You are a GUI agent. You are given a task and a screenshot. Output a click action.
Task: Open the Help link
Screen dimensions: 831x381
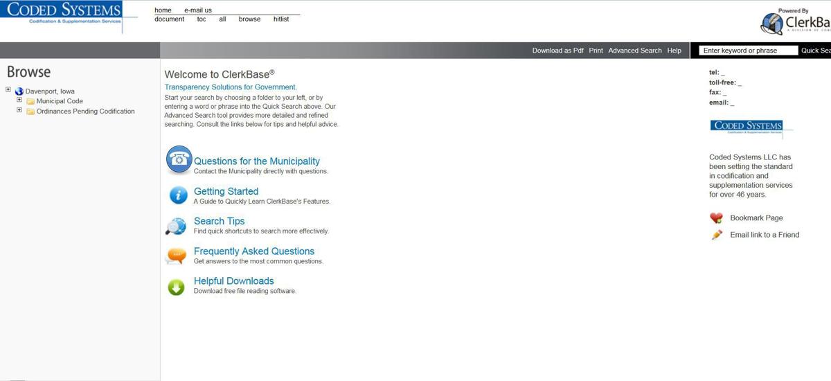click(x=674, y=51)
